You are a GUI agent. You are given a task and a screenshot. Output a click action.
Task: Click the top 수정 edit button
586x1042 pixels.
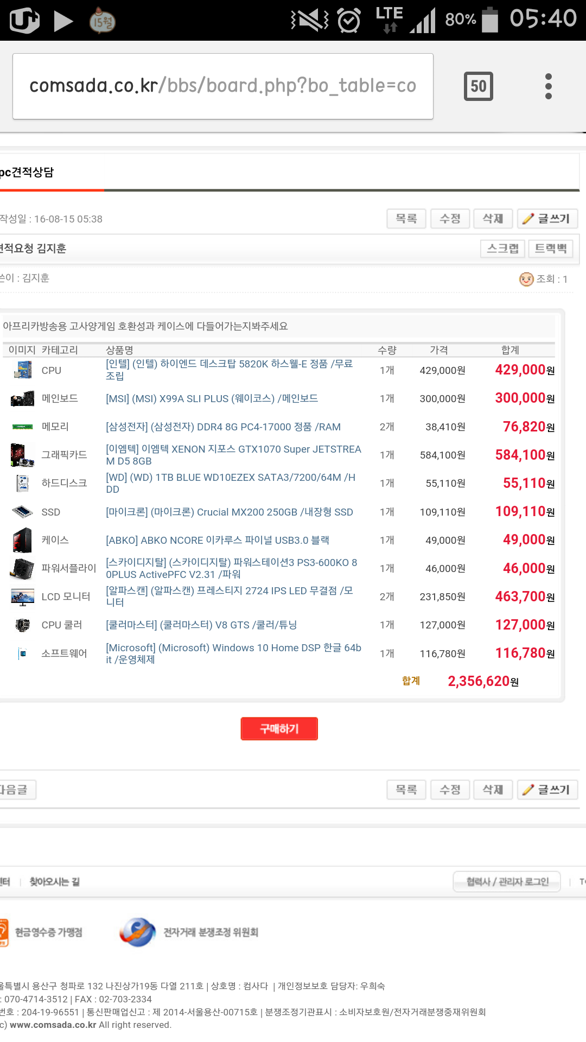(450, 219)
